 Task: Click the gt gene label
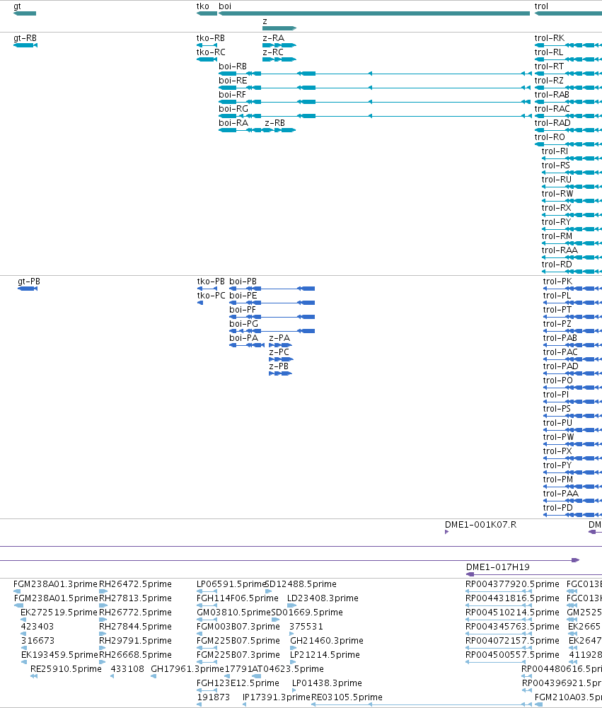17,6
